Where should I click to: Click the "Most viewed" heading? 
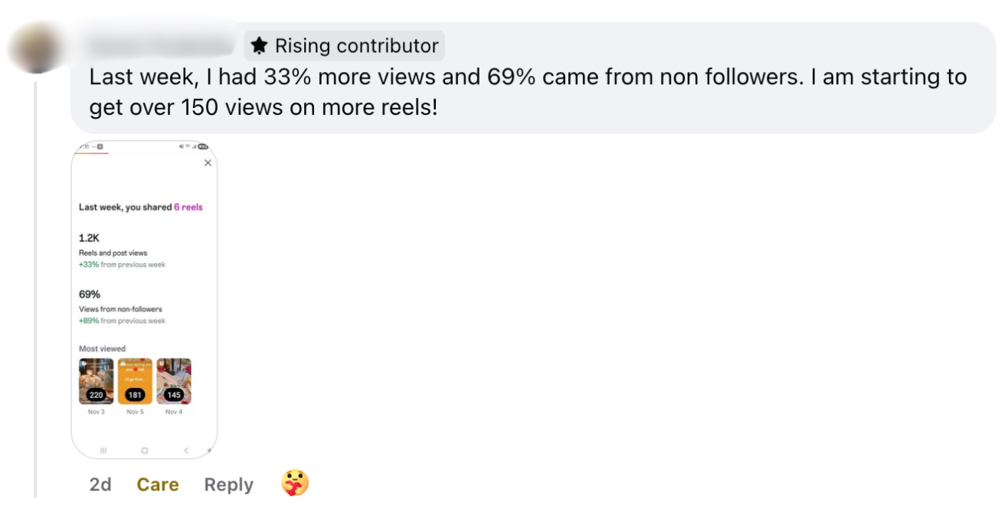coord(102,348)
